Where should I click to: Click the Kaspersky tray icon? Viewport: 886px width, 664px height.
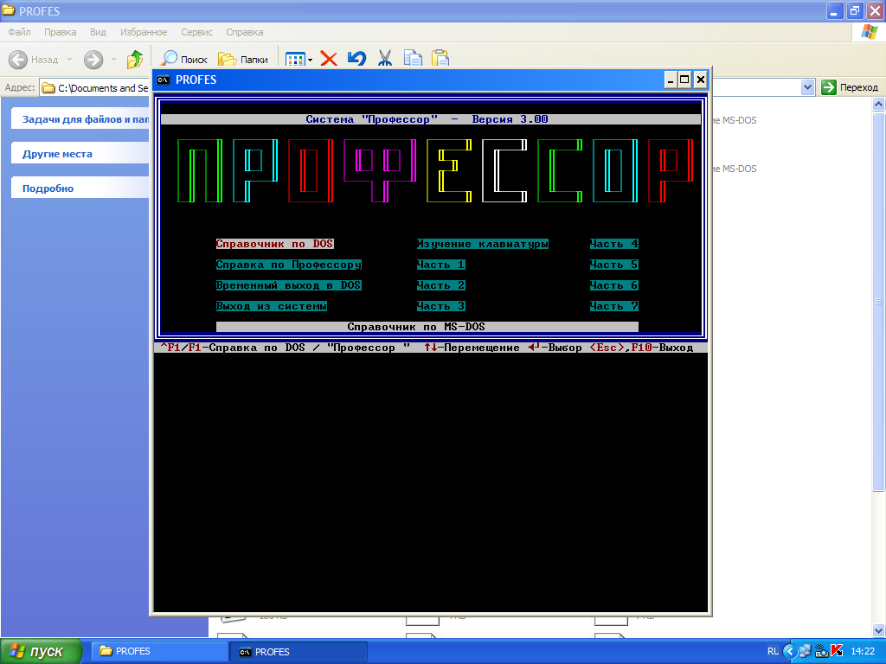[x=837, y=651]
